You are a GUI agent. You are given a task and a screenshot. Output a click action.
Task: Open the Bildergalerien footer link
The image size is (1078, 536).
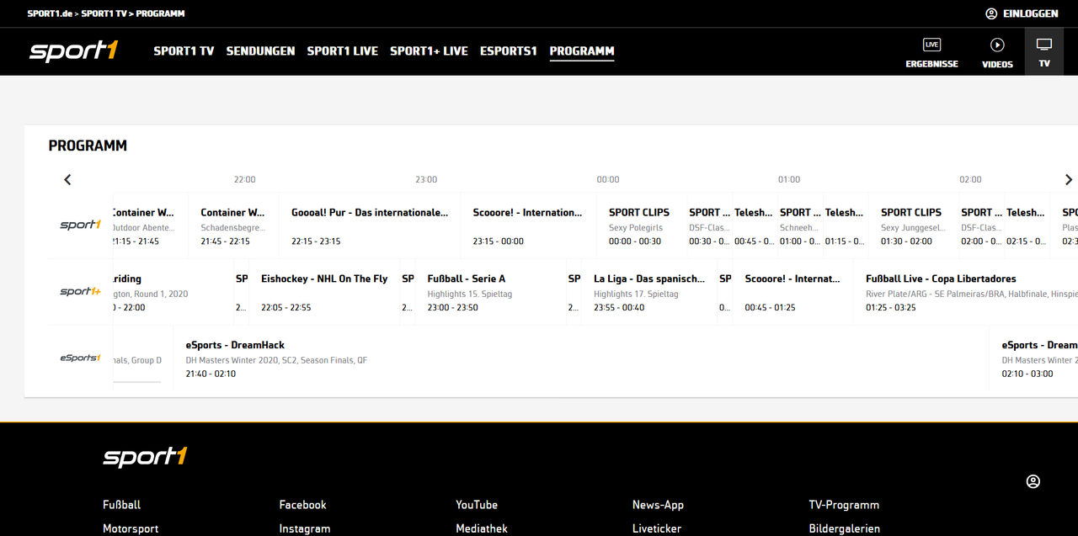click(845, 529)
